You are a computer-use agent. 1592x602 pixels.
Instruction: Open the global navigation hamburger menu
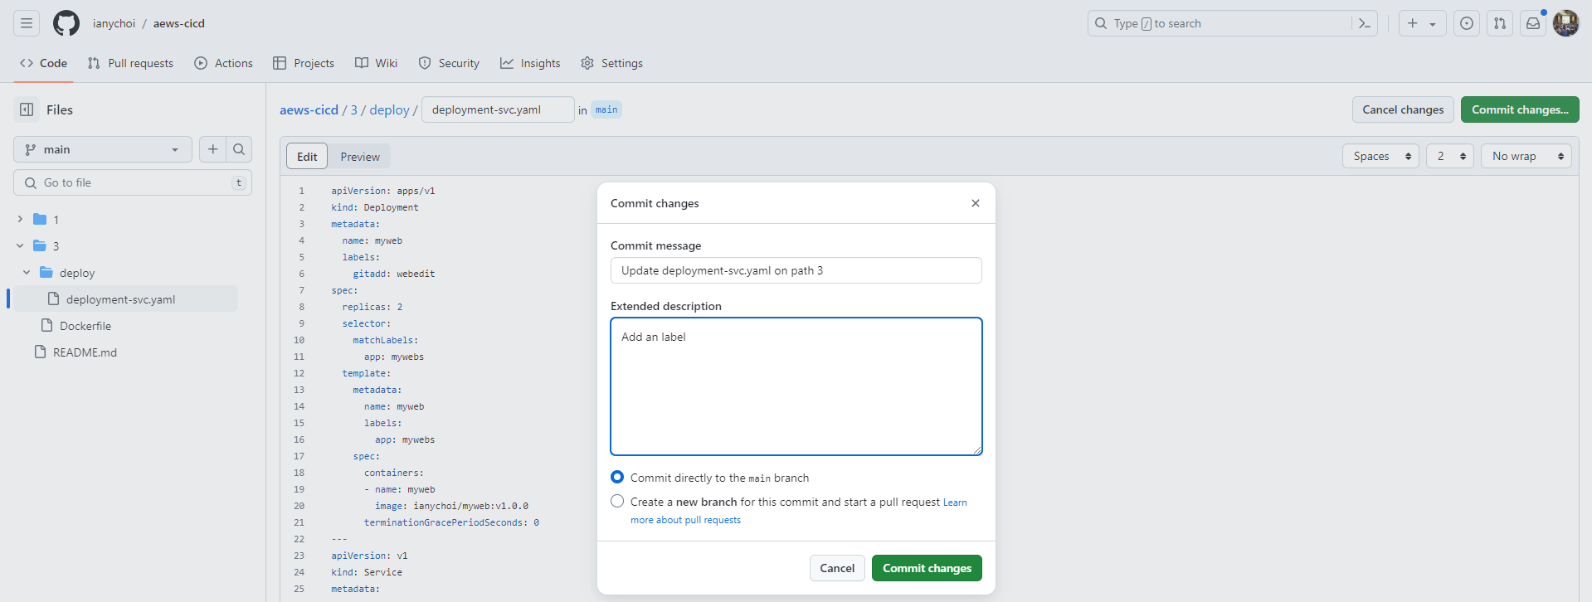click(x=27, y=23)
